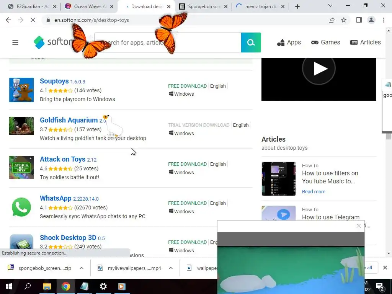
Task: Click the page scrollbar up arrow
Action: pyautogui.click(x=389, y=31)
